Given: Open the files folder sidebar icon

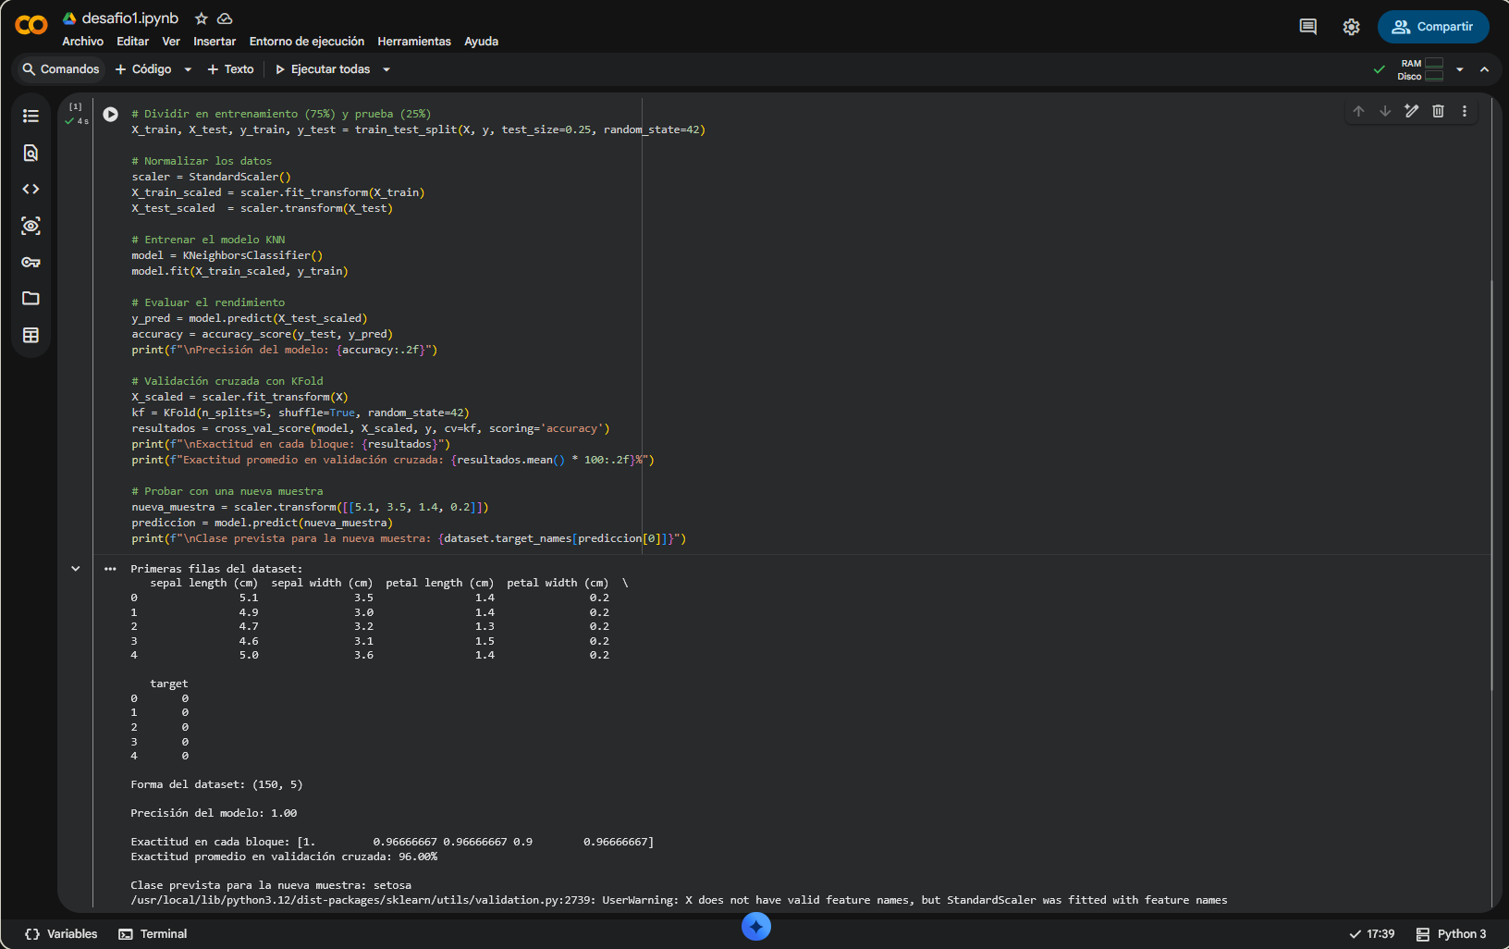Looking at the screenshot, I should coord(31,298).
